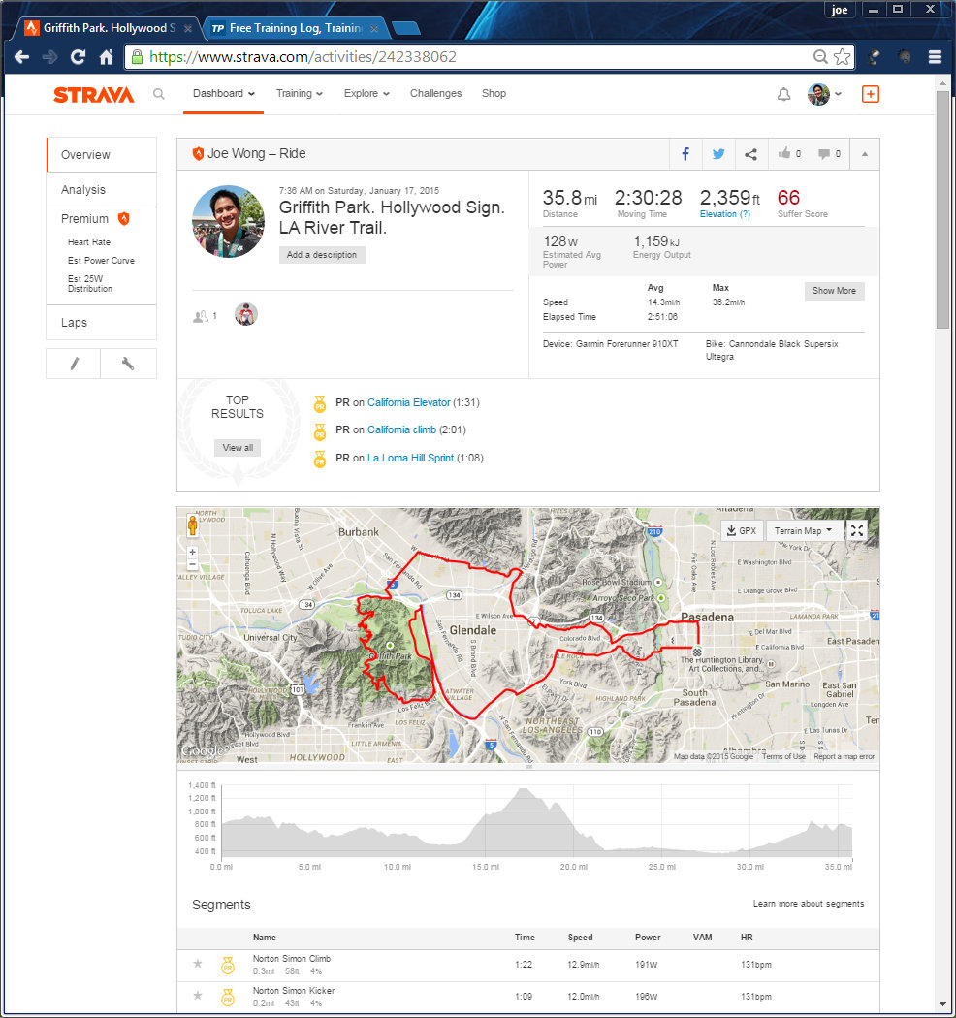The width and height of the screenshot is (956, 1018).
Task: Click the share icon in activity header
Action: [750, 154]
